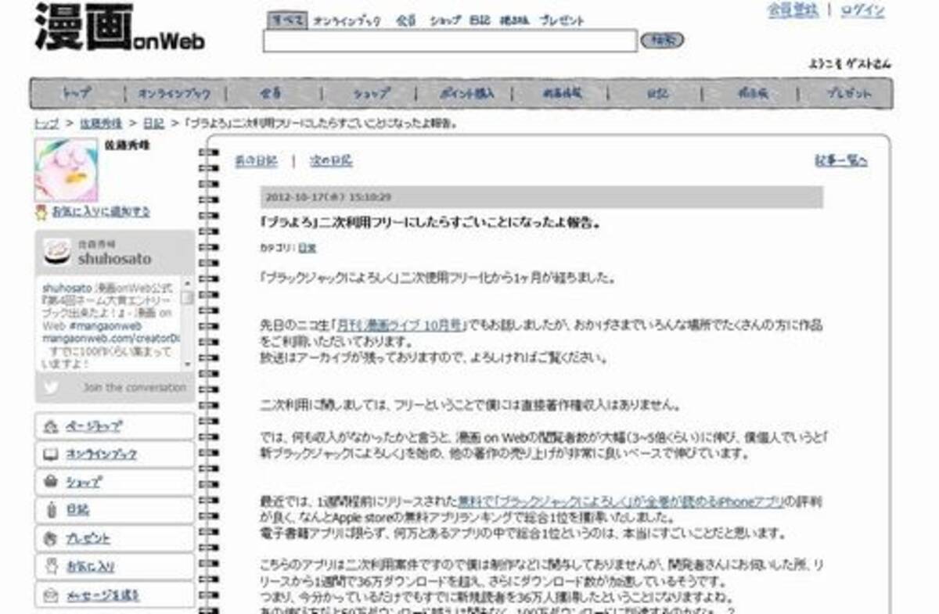Go to 次の日記 next diary link
This screenshot has height=614, width=939.
click(x=331, y=161)
